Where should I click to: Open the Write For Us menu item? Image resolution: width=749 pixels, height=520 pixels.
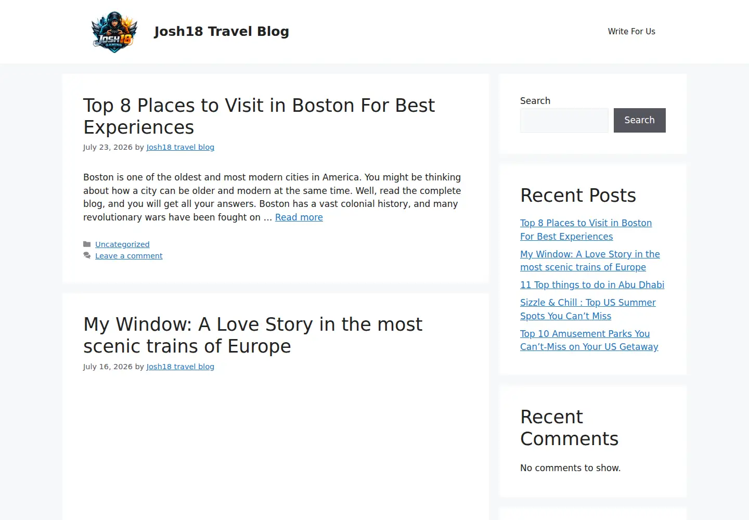click(x=631, y=32)
